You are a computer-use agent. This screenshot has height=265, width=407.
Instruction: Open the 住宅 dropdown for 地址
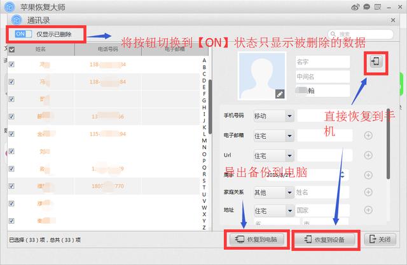click(x=273, y=210)
